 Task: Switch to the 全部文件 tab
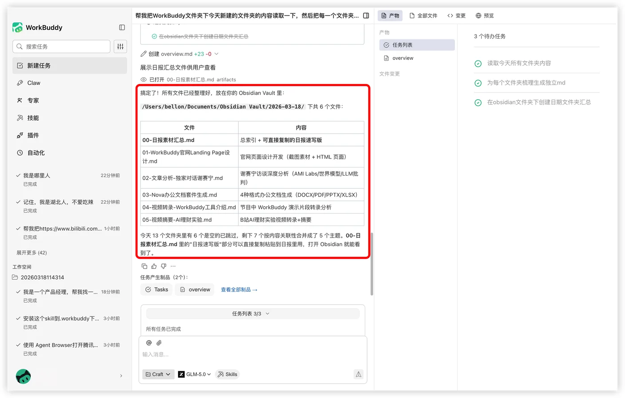click(423, 16)
